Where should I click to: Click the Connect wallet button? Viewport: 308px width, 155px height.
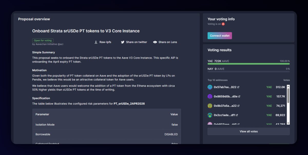(220, 35)
